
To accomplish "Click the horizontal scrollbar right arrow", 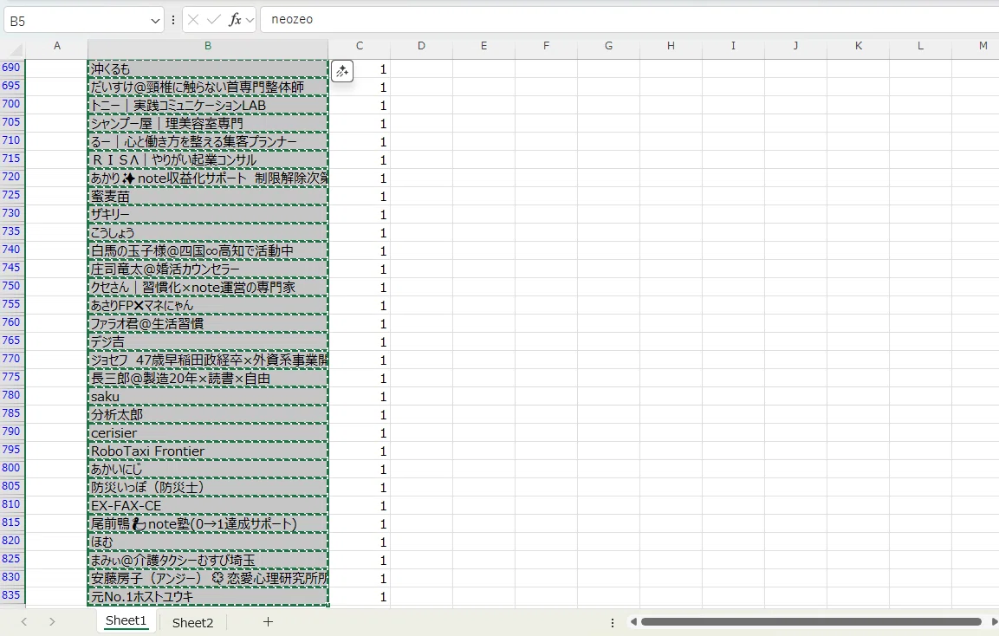I will [x=994, y=622].
